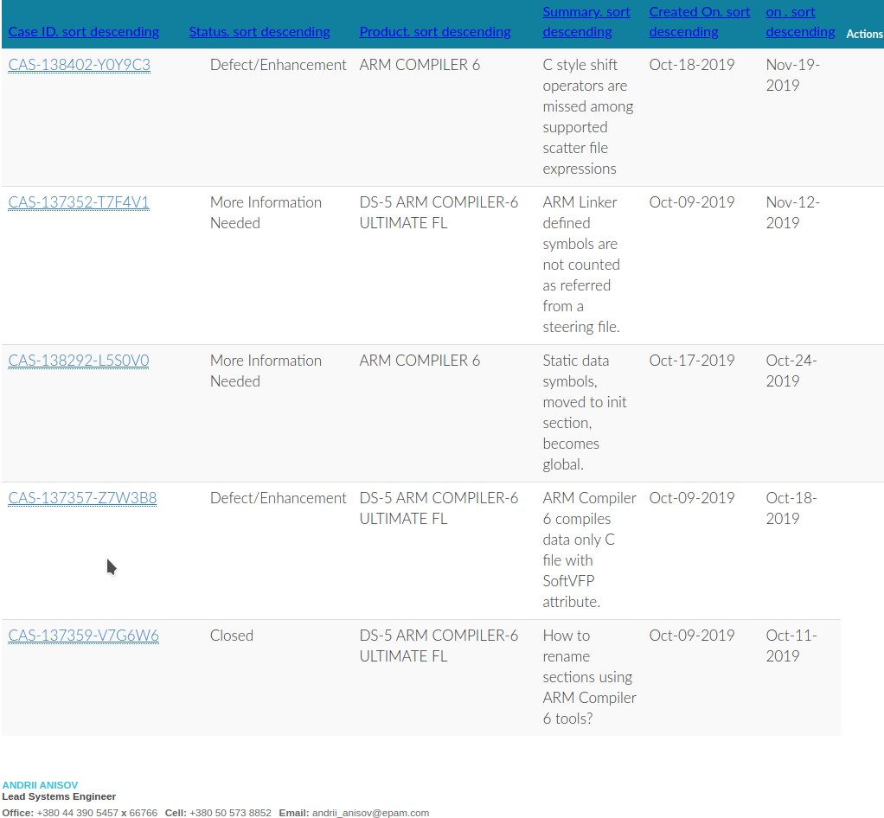The width and height of the screenshot is (884, 818).
Task: Click the rightmost date column sort link
Action: pos(799,22)
